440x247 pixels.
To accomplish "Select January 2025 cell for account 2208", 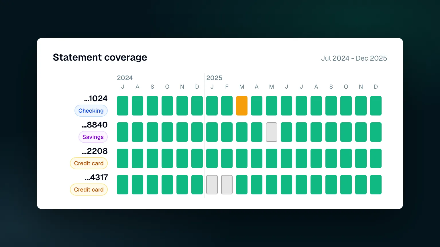I will pos(212,158).
